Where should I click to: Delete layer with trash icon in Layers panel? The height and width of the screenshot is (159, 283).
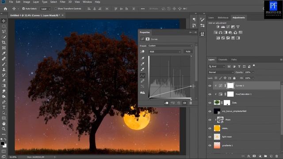pos(277,156)
